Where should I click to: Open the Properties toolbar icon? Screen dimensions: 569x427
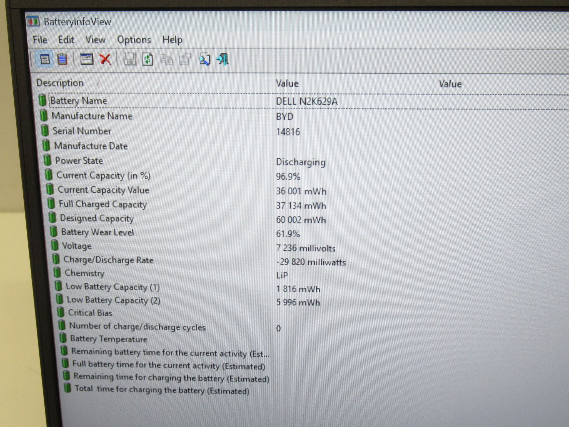pyautogui.click(x=185, y=59)
